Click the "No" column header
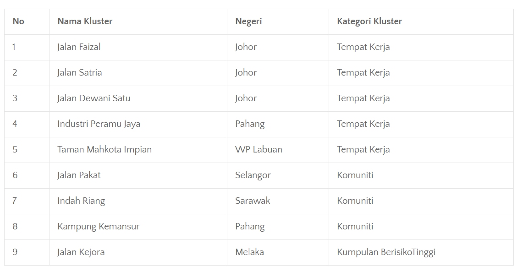The image size is (517, 272). 18,22
